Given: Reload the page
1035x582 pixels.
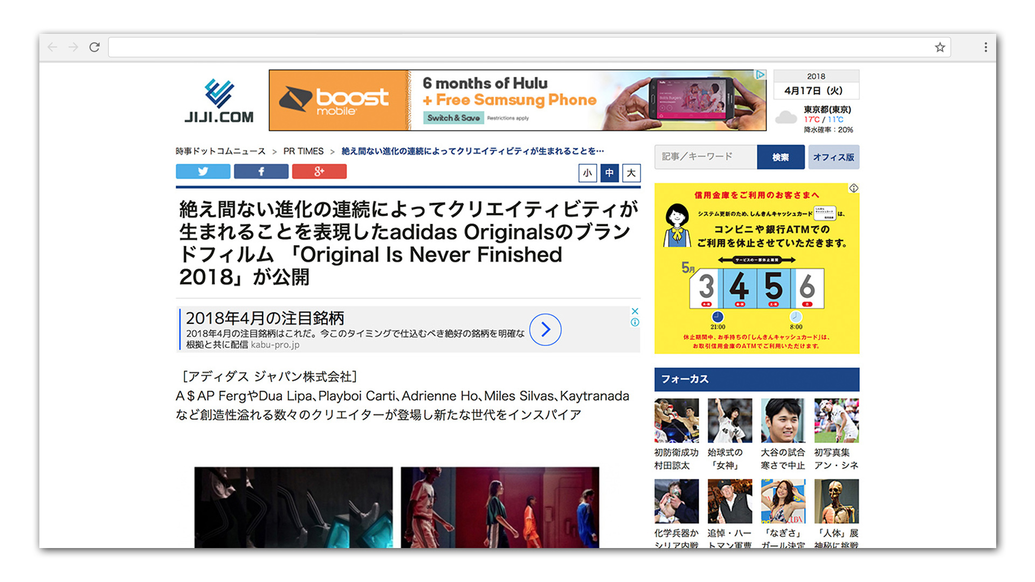Looking at the screenshot, I should coord(94,47).
